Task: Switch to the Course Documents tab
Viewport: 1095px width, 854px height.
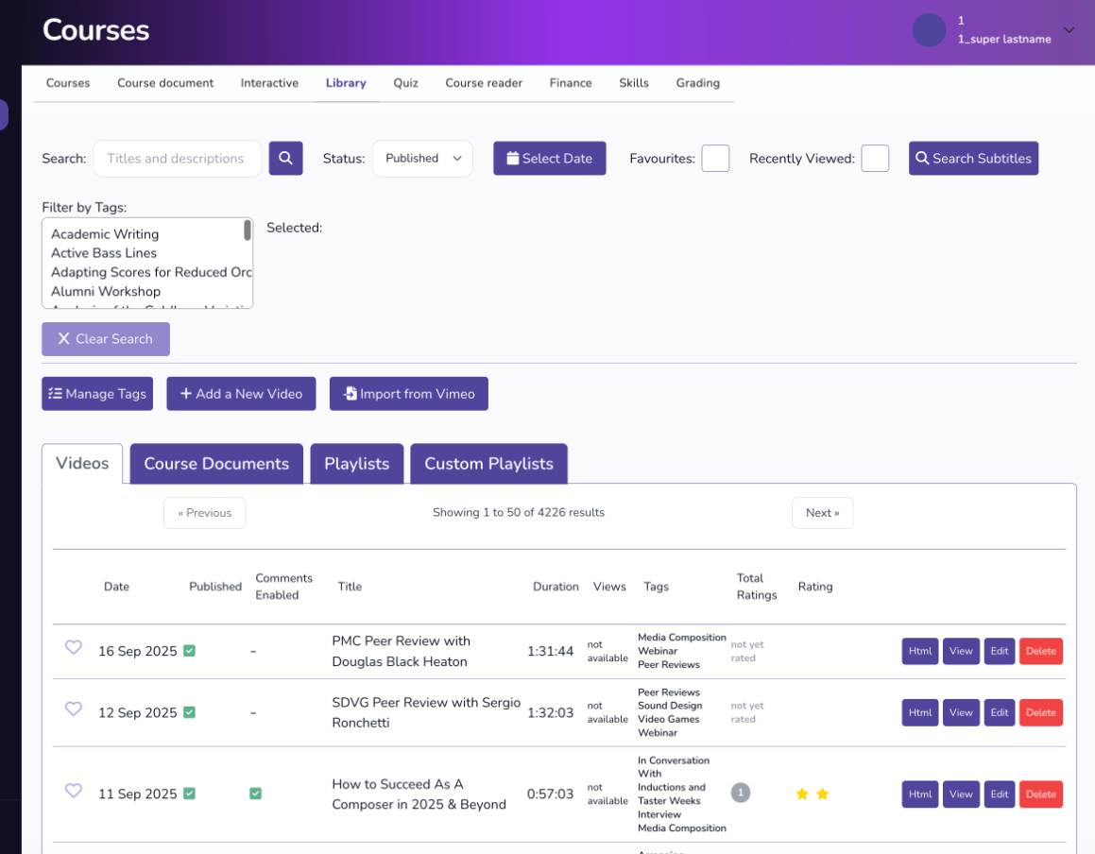Action: click(x=216, y=464)
